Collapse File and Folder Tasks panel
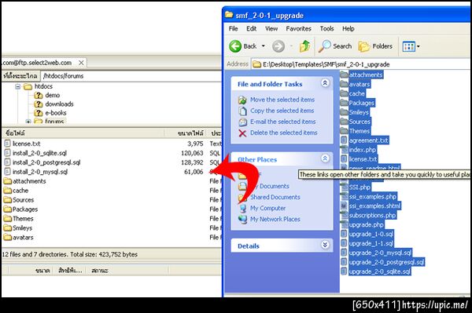The image size is (472, 313). (x=325, y=83)
